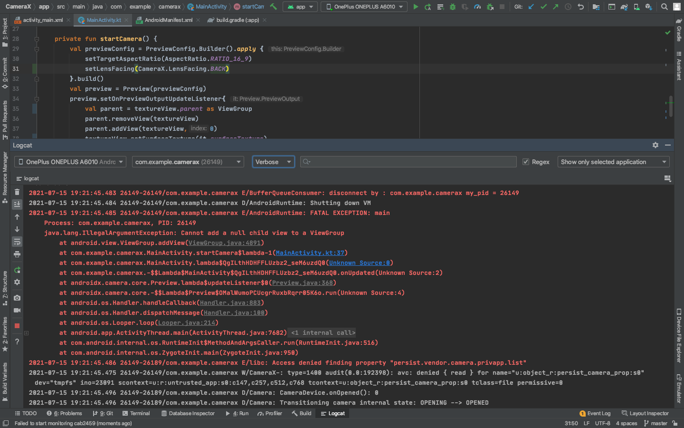The width and height of the screenshot is (684, 428).
Task: Click the MainActivity.kt:37 stack trace link
Action: point(310,253)
